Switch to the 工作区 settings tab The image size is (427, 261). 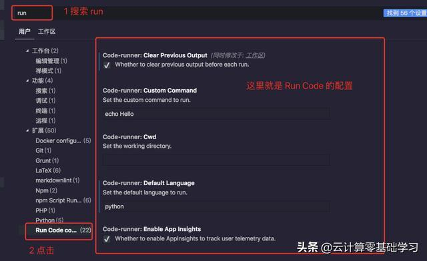pos(47,31)
